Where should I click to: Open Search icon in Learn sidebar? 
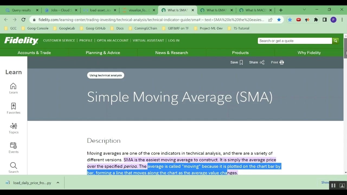[13, 165]
